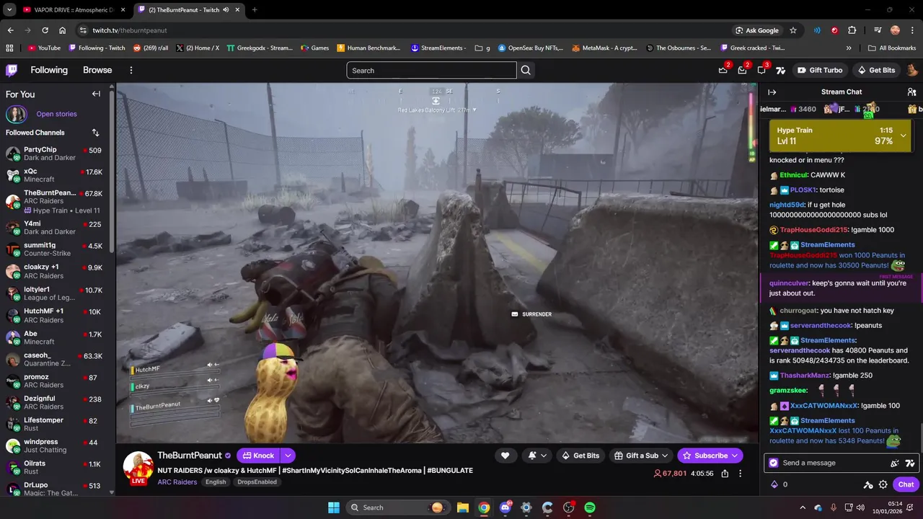Open xQc channel in the sidebar
The image size is (923, 519).
pyautogui.click(x=54, y=175)
